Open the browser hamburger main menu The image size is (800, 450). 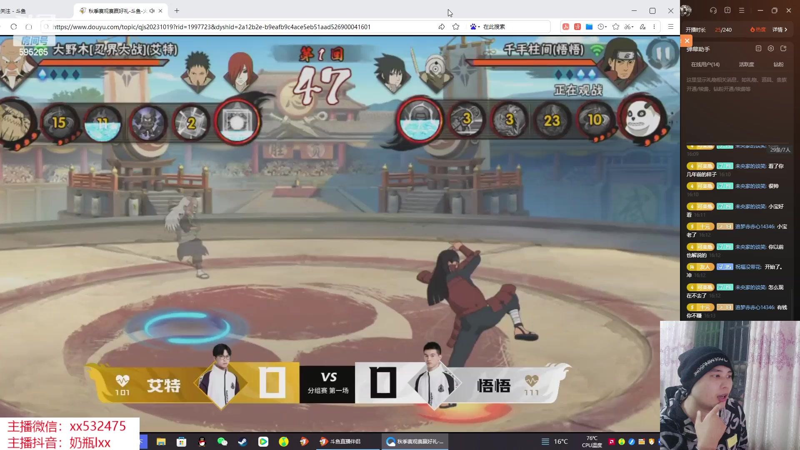[671, 27]
